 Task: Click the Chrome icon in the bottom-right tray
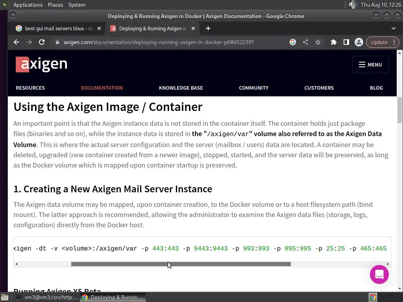point(373,297)
